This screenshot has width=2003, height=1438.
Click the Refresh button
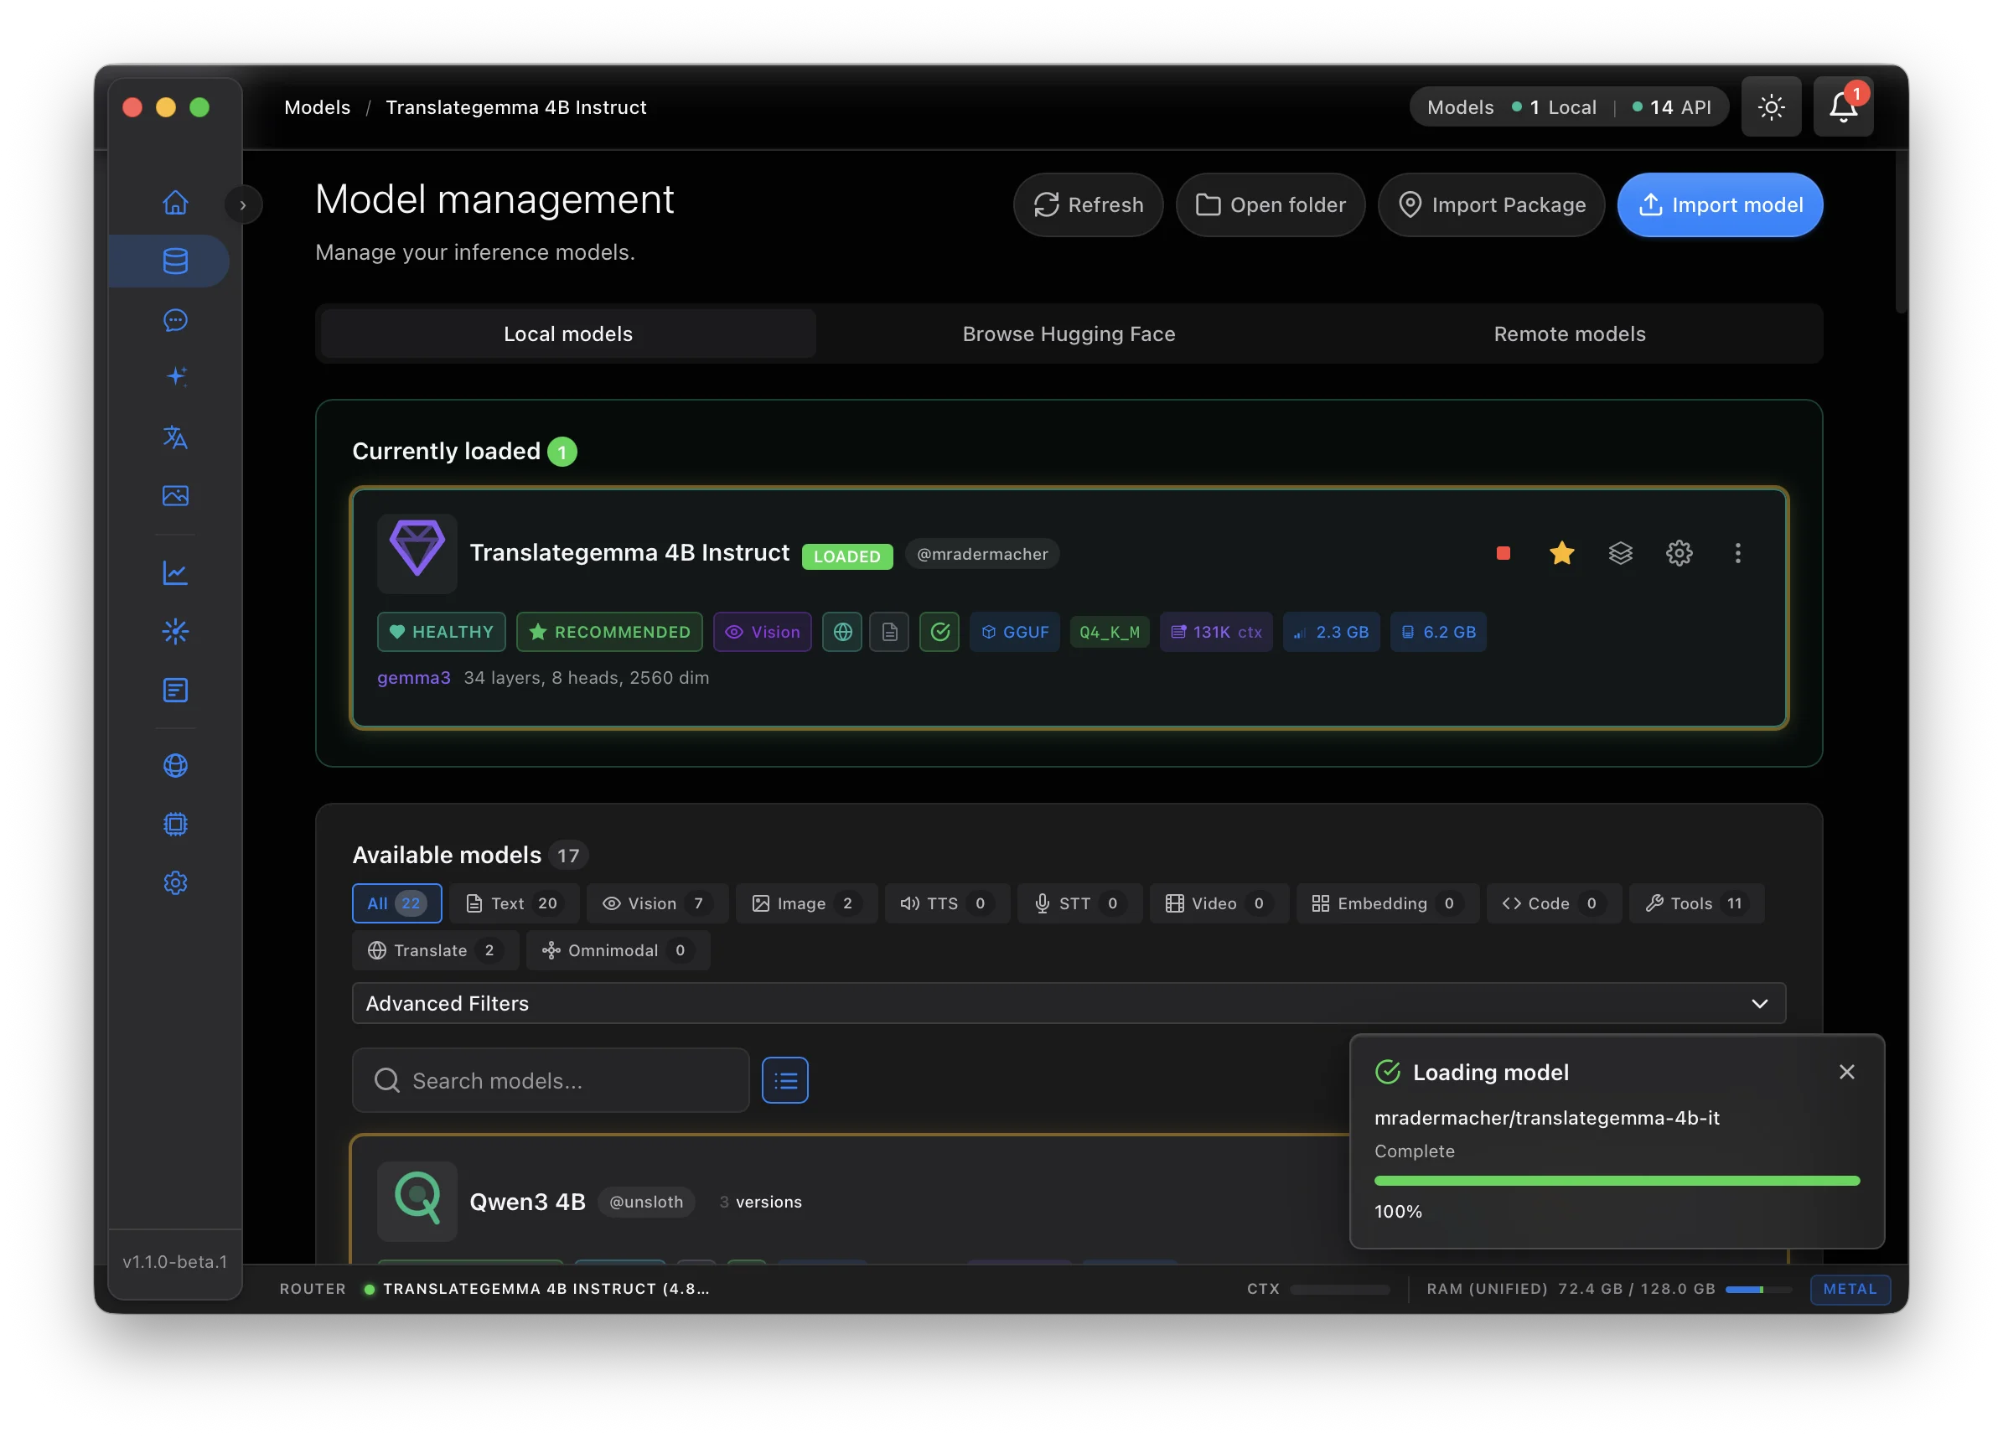point(1088,205)
